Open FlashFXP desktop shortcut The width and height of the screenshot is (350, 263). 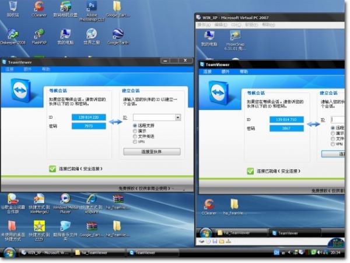39,34
